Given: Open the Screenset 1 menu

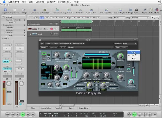Looking at the screenshot, I should click(65, 2).
